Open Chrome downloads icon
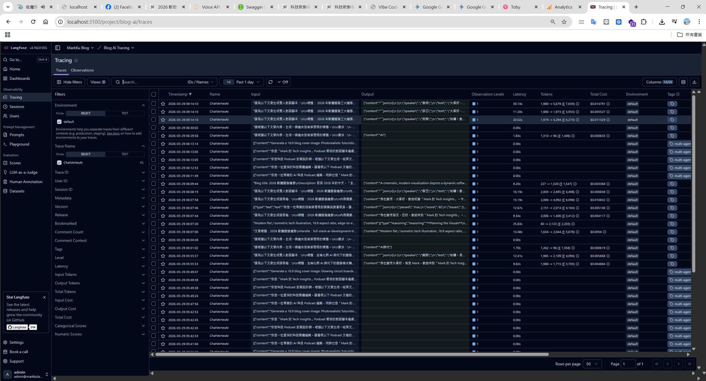 pos(662,22)
